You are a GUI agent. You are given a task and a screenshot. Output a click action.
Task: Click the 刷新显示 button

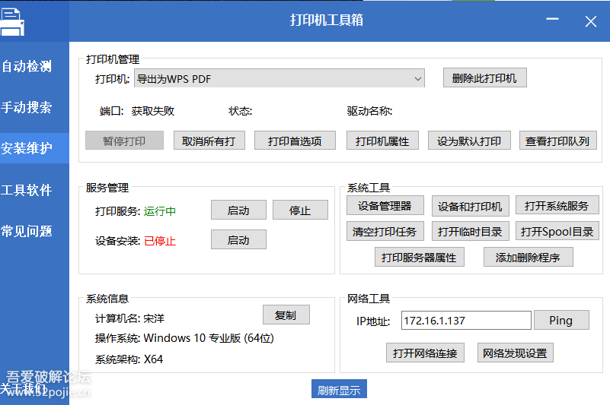339,389
